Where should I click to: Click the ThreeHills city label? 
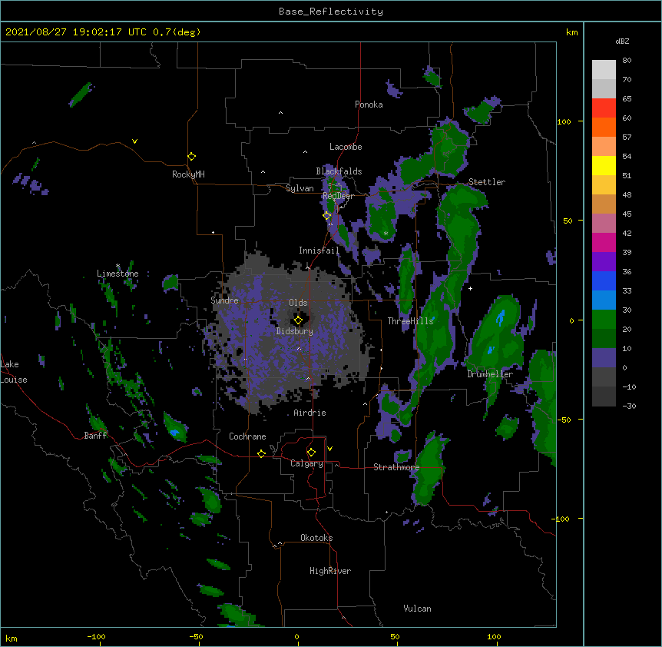[x=410, y=321]
